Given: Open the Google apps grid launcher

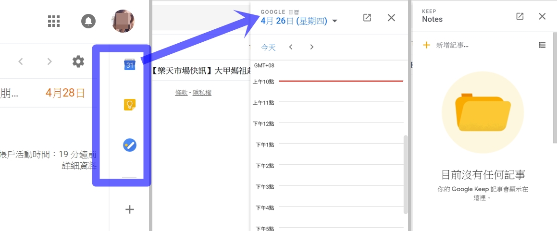Looking at the screenshot, I should [x=54, y=21].
